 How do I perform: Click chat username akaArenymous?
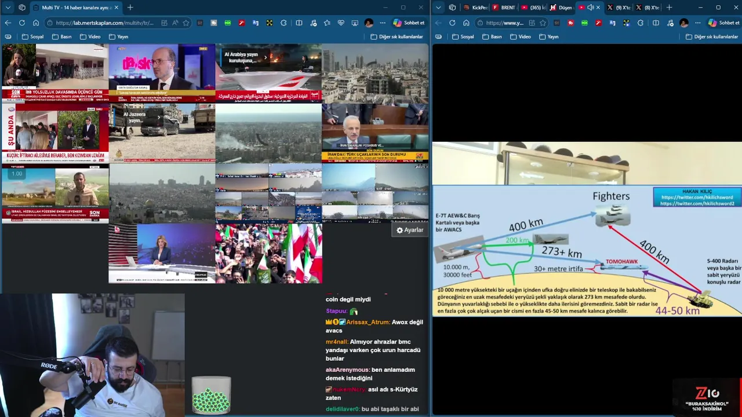point(347,370)
